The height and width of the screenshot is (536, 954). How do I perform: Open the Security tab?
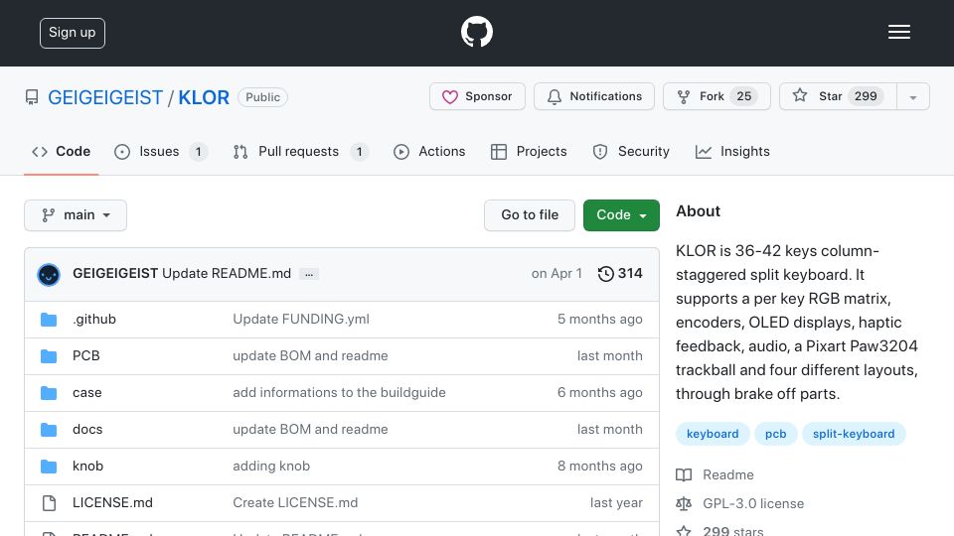[x=631, y=151]
